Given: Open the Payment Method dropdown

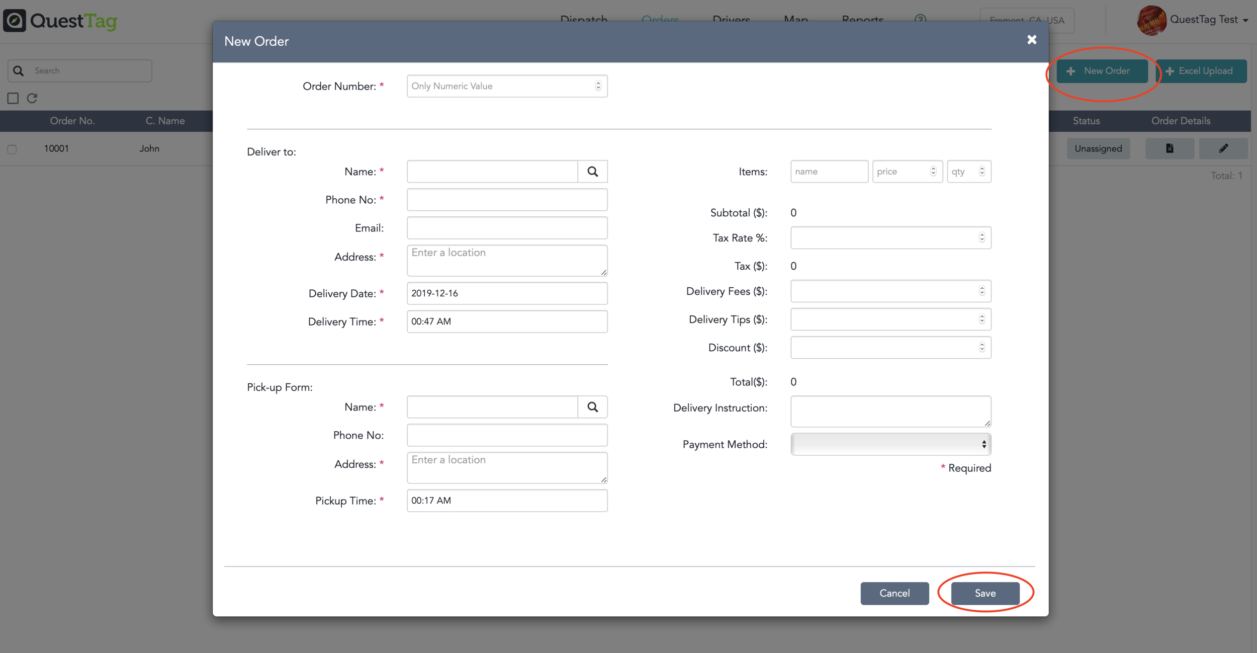Looking at the screenshot, I should pyautogui.click(x=890, y=444).
